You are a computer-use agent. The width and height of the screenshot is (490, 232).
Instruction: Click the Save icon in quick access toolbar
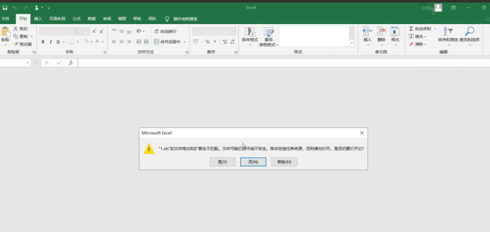[5, 8]
